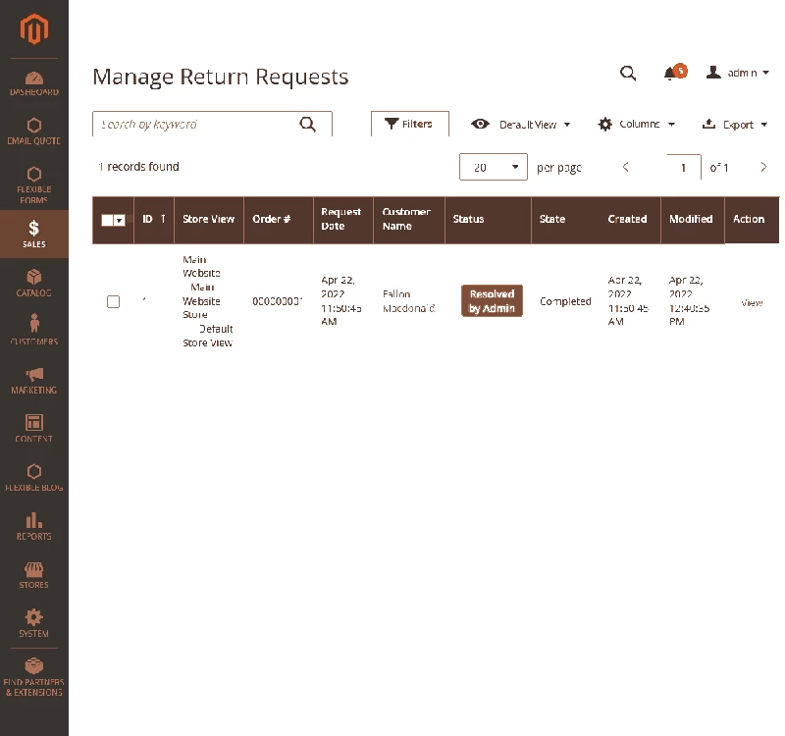The height and width of the screenshot is (736, 785).
Task: Open the Flexible Forms menu
Action: [x=34, y=184]
